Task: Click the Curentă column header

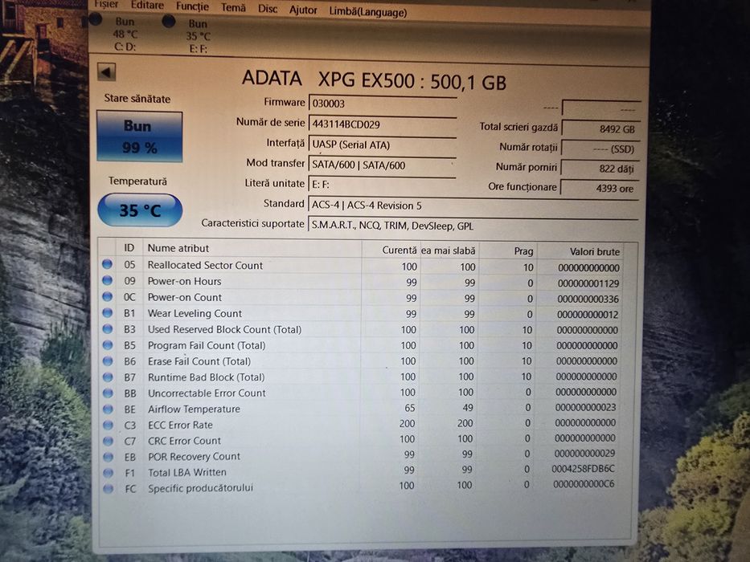Action: [x=391, y=250]
